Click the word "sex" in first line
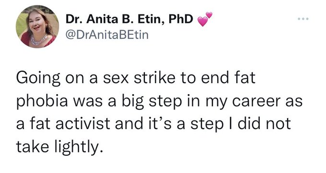This screenshot has width=326, height=173. click(116, 79)
